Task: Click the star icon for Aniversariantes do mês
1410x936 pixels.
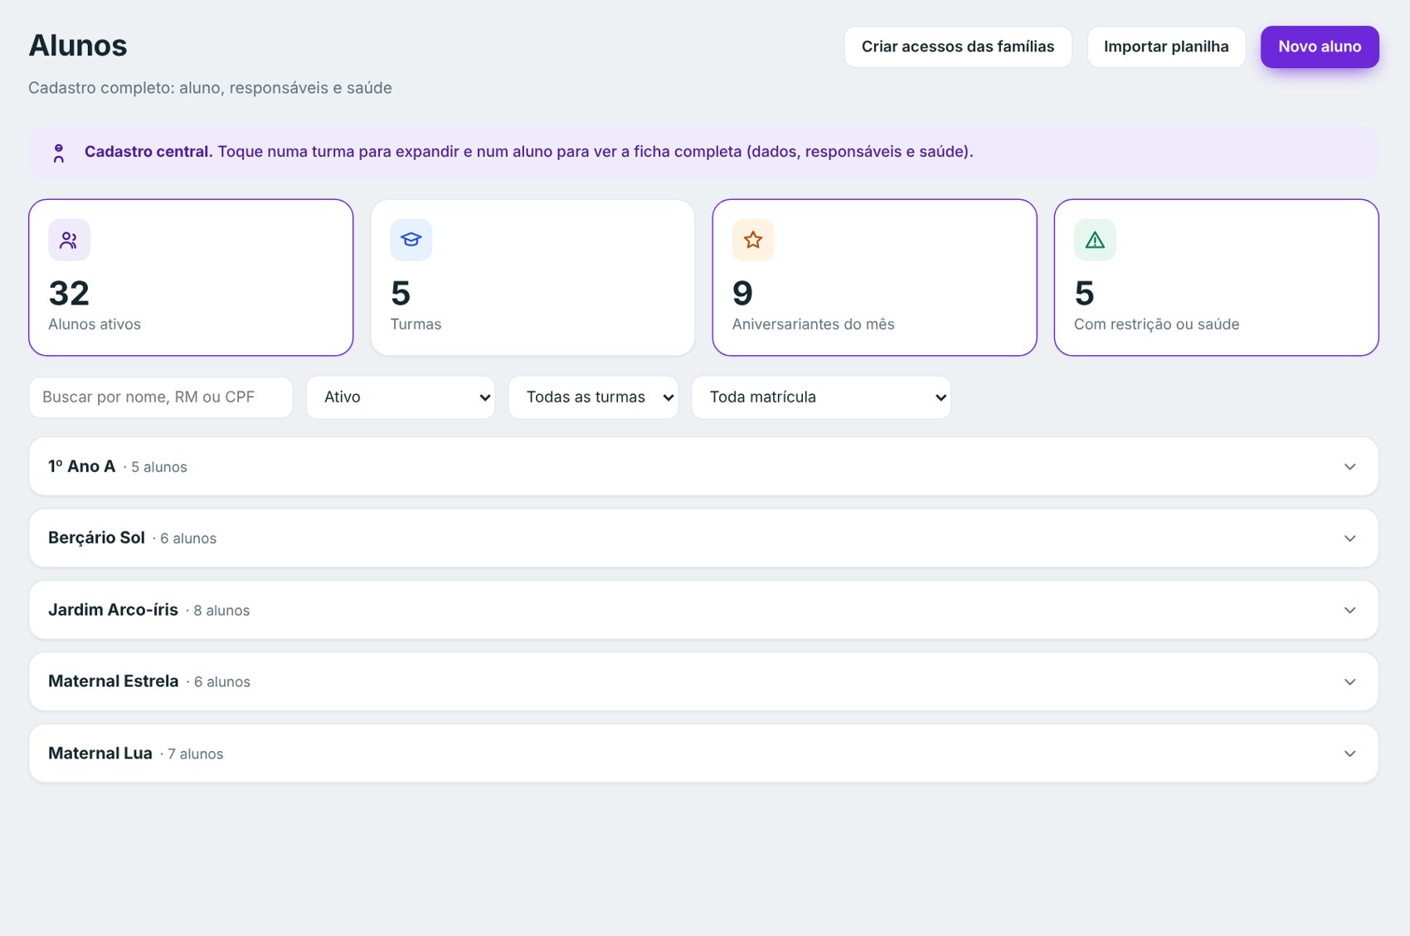Action: pos(753,240)
